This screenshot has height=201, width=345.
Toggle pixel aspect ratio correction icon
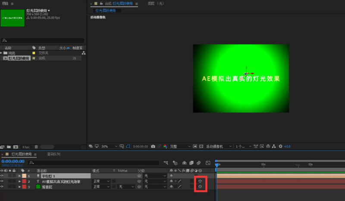256,146
